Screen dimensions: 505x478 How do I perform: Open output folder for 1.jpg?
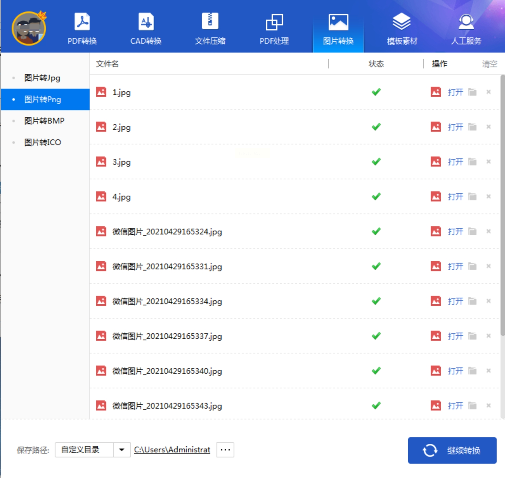[x=472, y=92]
